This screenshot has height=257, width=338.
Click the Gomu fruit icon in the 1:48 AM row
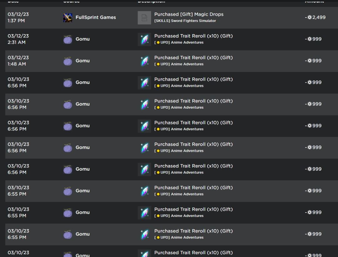click(68, 61)
